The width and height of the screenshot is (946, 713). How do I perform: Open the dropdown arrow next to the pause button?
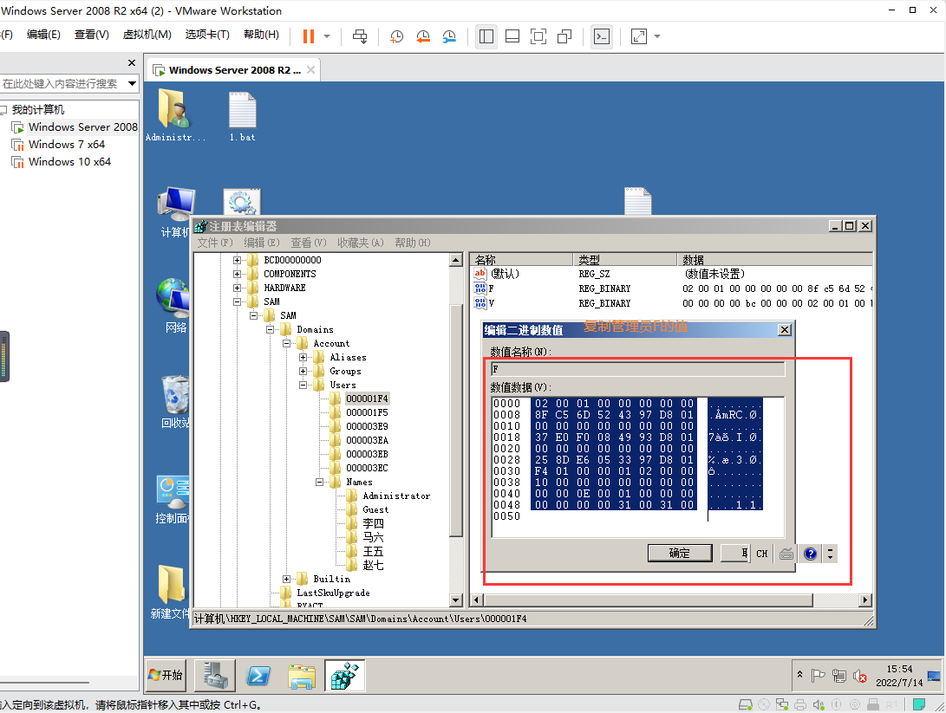coord(327,36)
